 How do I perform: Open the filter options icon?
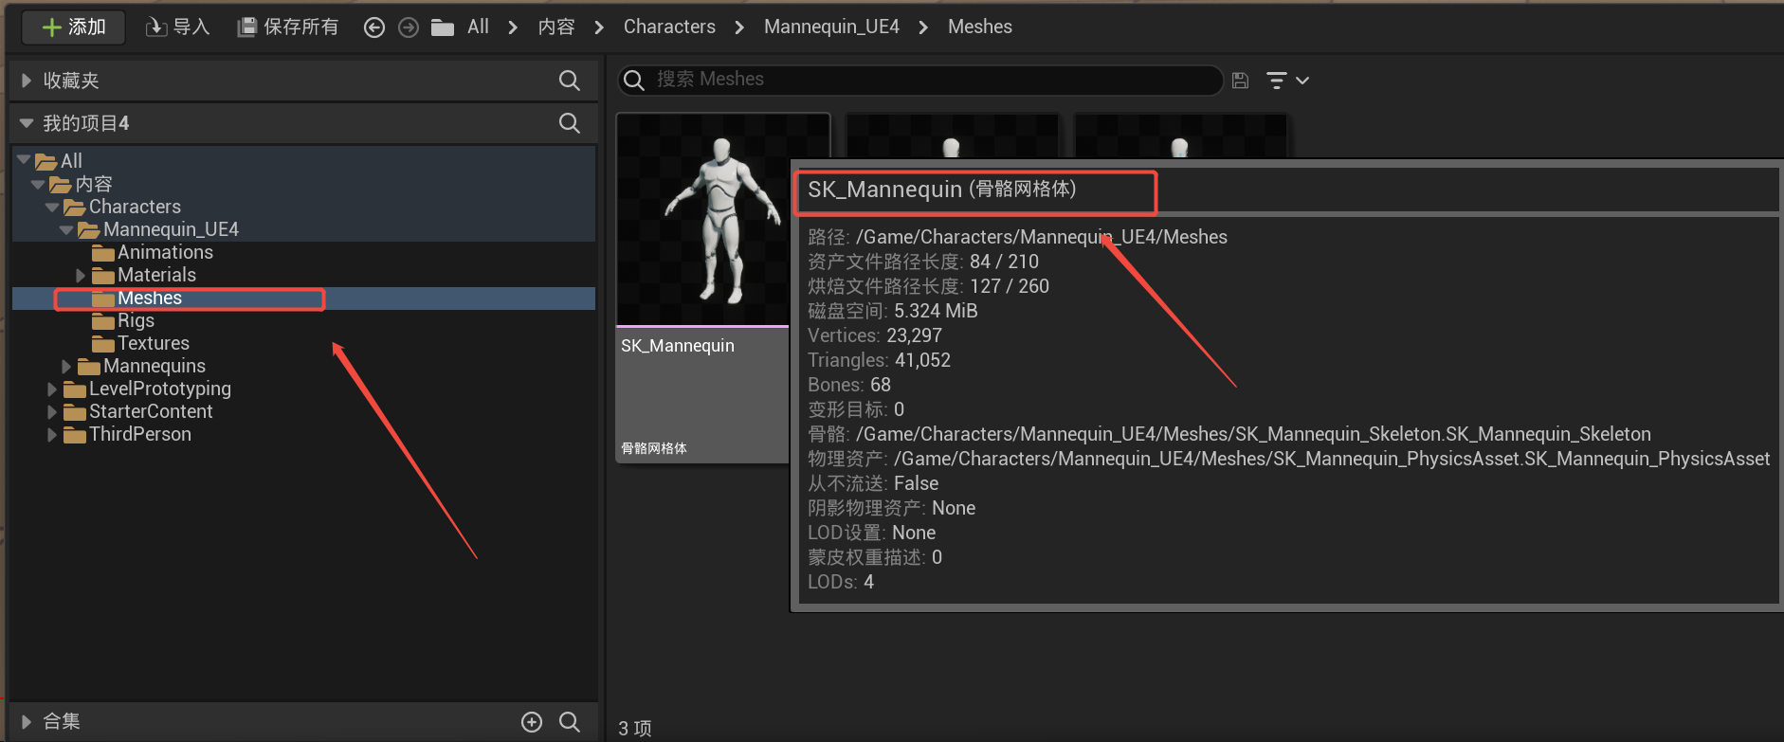coord(1287,81)
